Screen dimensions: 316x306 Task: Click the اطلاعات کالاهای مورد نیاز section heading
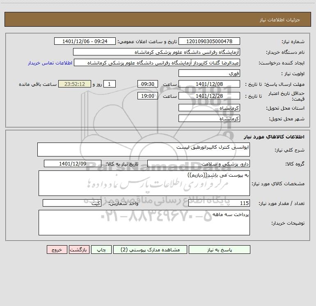coord(274,137)
